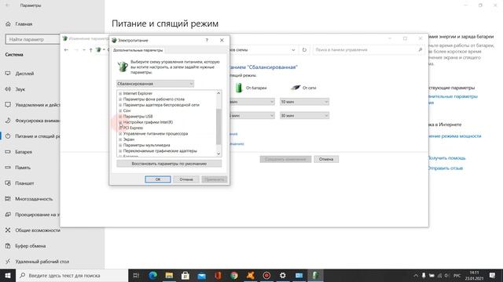
Task: Open Microsoft Edge from the taskbar
Action: point(153,275)
